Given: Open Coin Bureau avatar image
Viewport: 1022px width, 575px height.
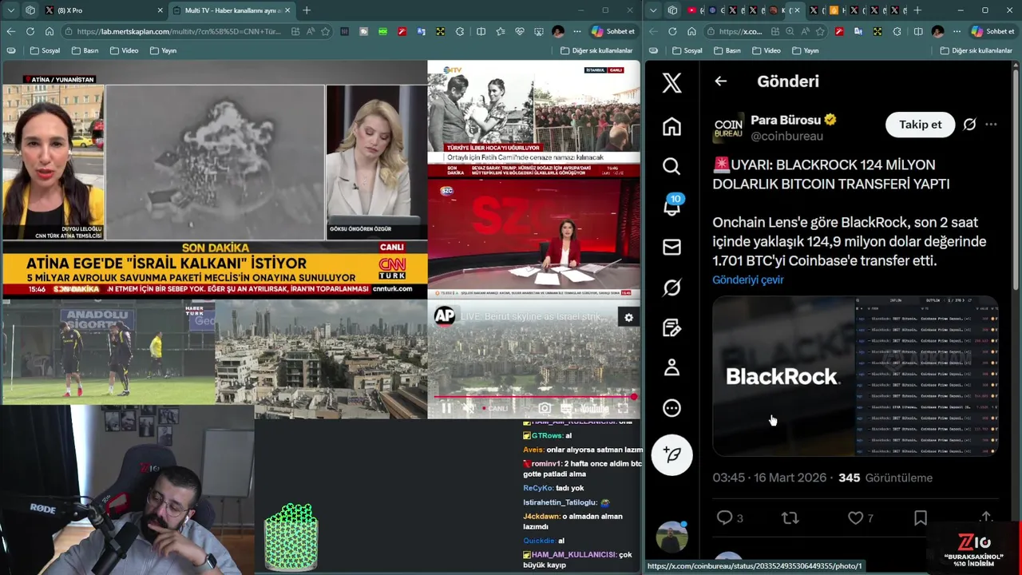Looking at the screenshot, I should pyautogui.click(x=728, y=128).
